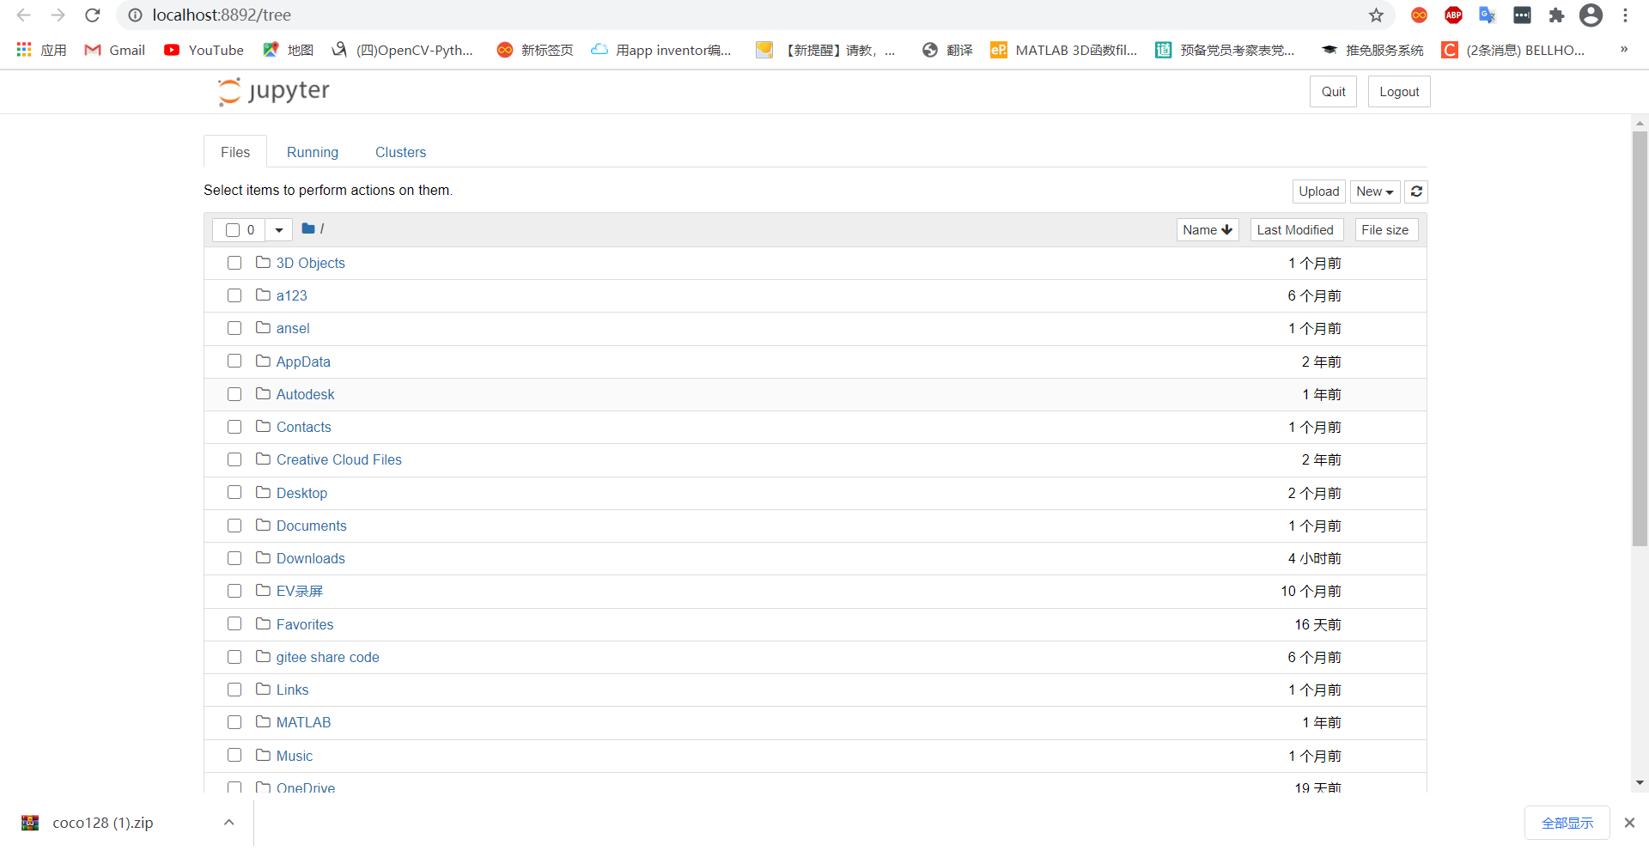
Task: Expand the New dropdown
Action: pos(1375,191)
